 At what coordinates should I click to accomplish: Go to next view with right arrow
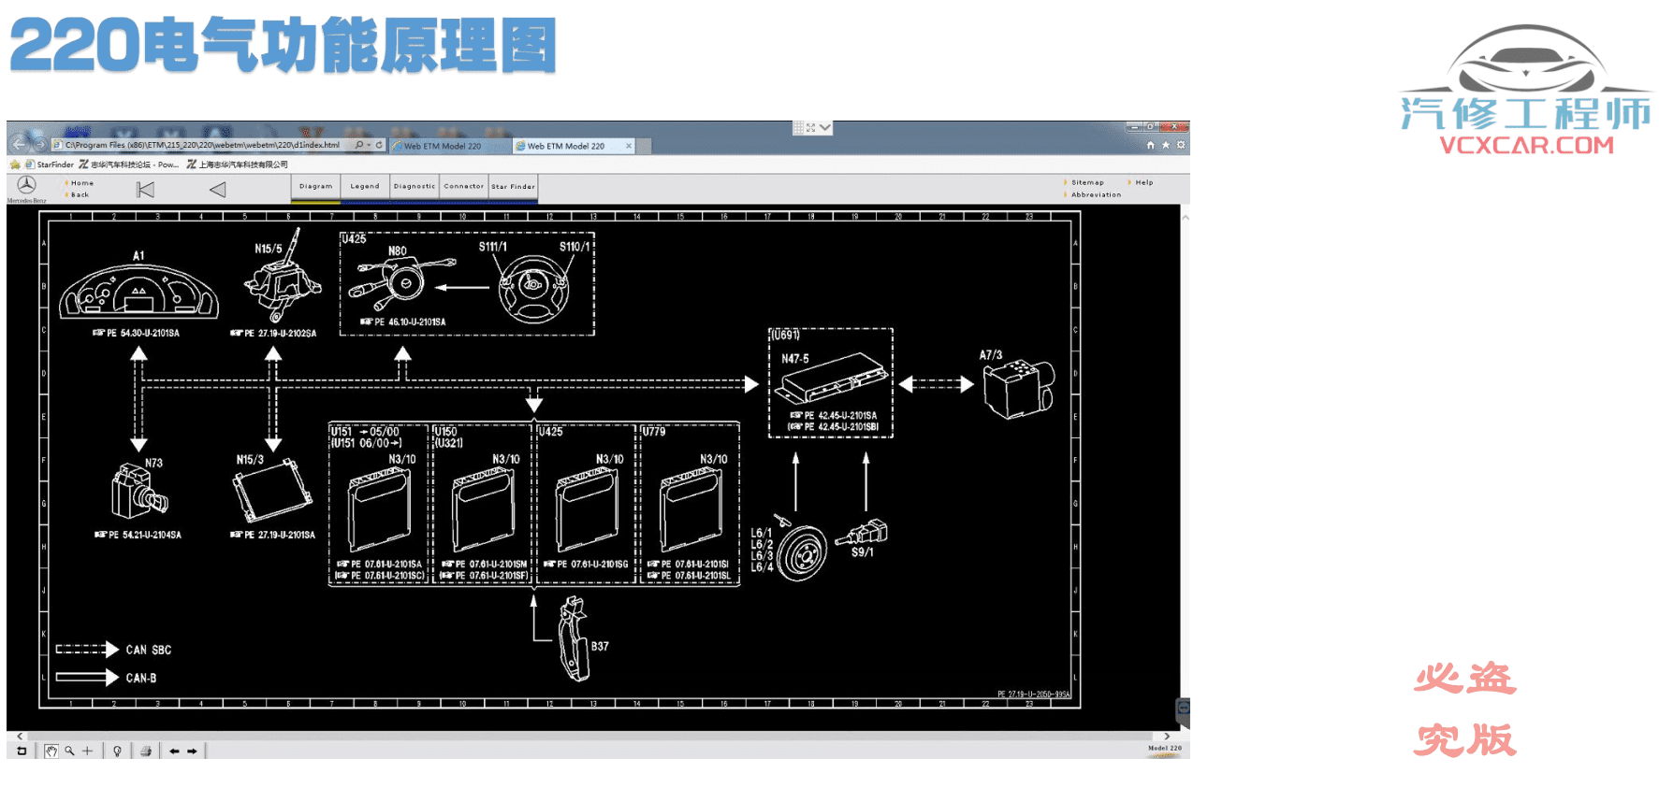click(x=192, y=751)
